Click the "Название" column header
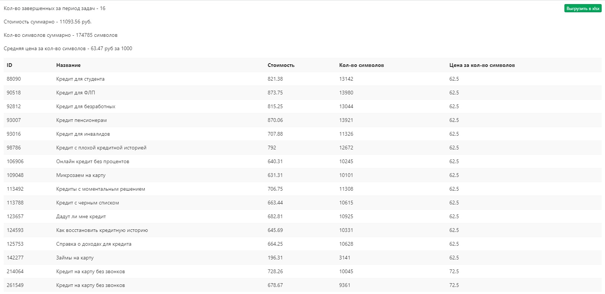 [x=68, y=65]
